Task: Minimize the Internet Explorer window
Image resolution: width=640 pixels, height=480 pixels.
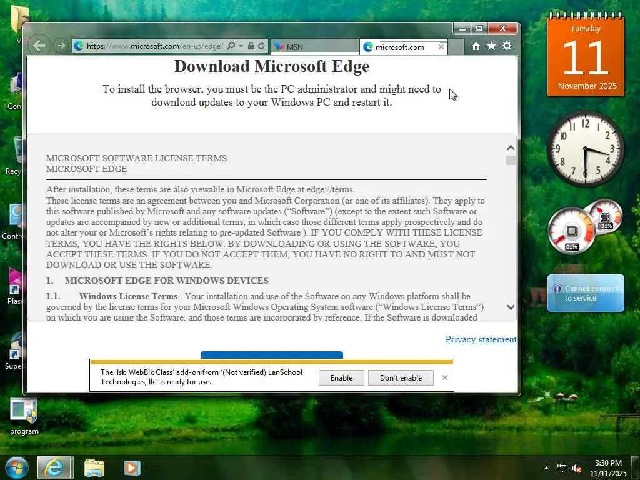Action: pyautogui.click(x=462, y=29)
